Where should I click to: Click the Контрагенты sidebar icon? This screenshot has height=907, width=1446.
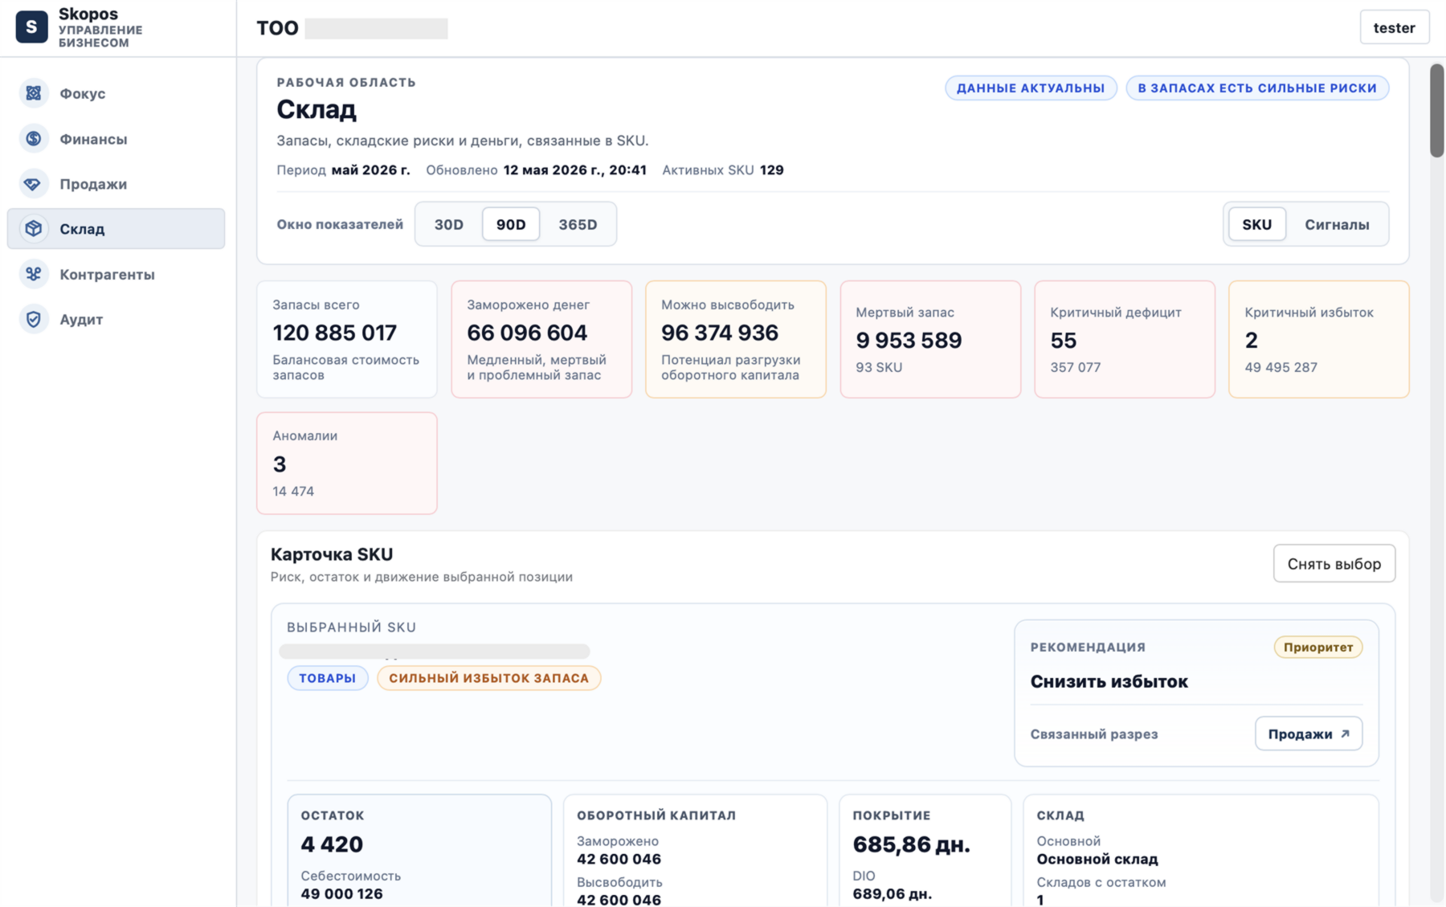point(34,274)
